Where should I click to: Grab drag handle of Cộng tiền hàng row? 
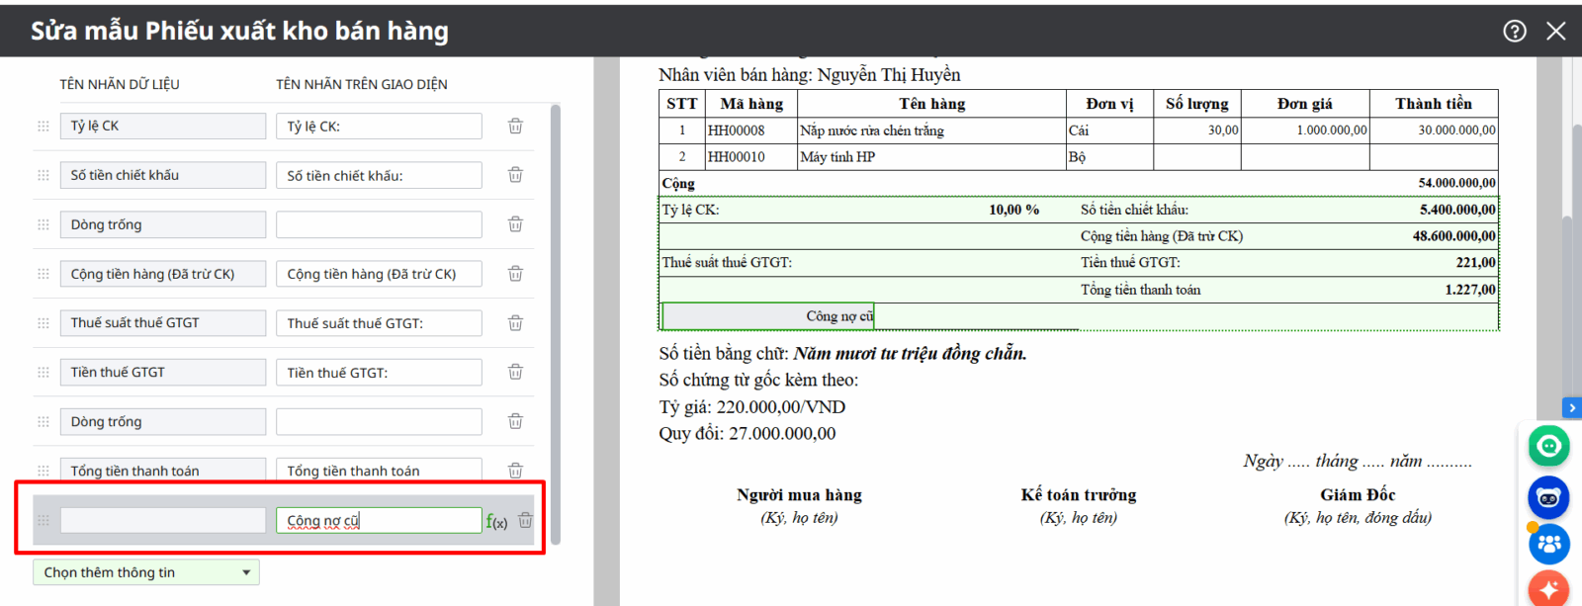pyautogui.click(x=44, y=274)
